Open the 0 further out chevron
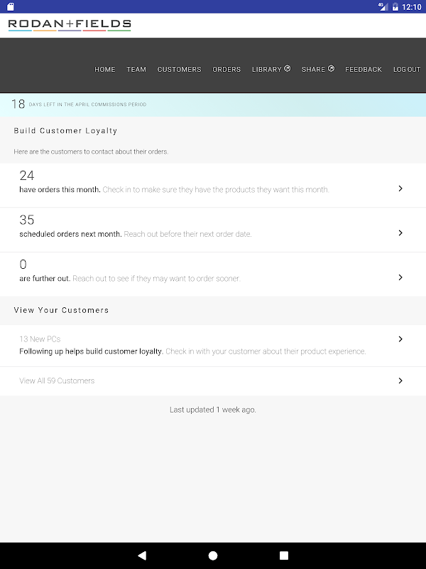 tap(400, 277)
